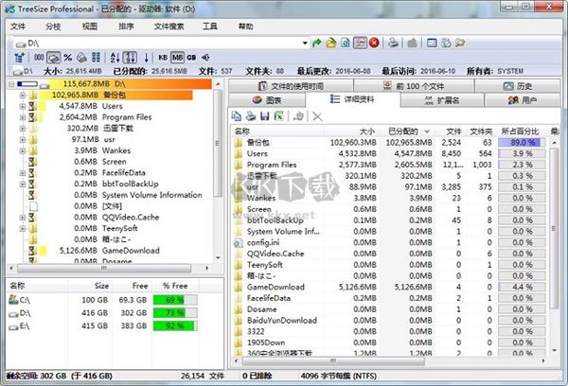Click the tree expand icon with plus
Screen dimensions: 568x386
tap(19, 57)
